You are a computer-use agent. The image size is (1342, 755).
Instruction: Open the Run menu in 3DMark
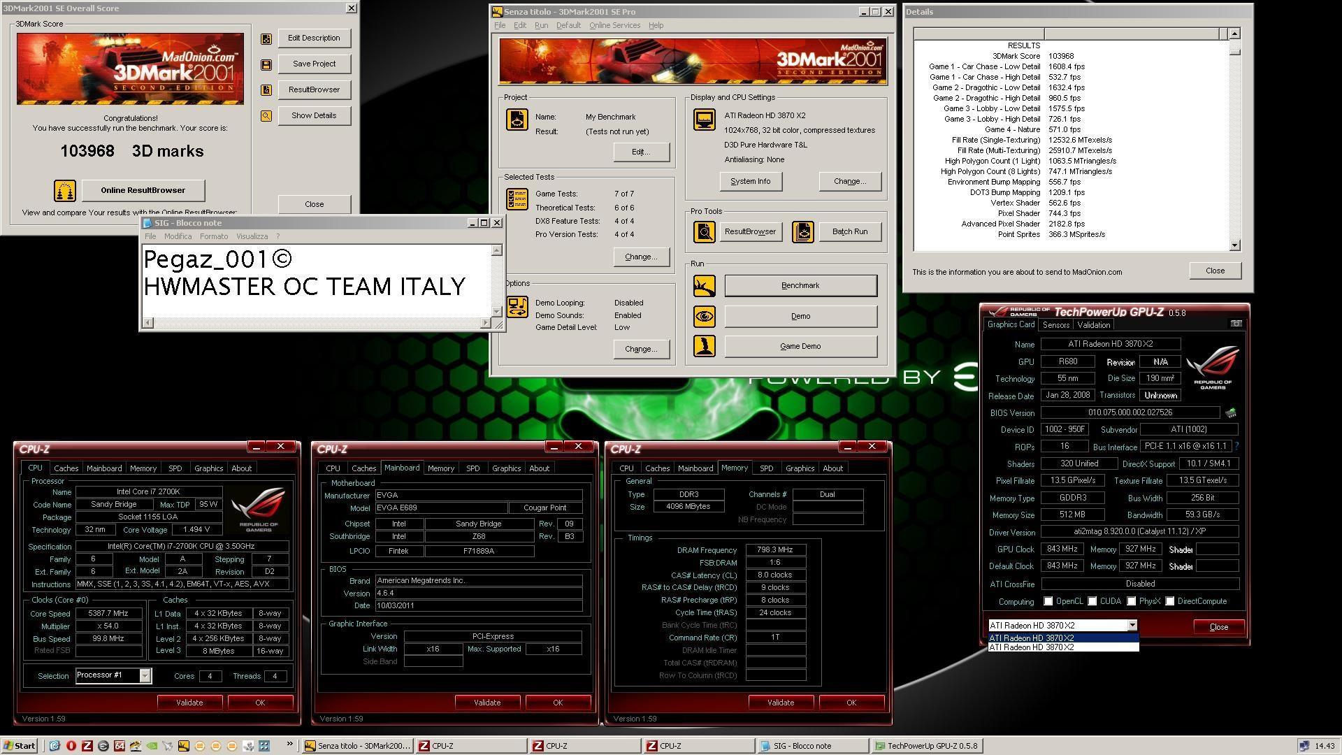point(541,25)
